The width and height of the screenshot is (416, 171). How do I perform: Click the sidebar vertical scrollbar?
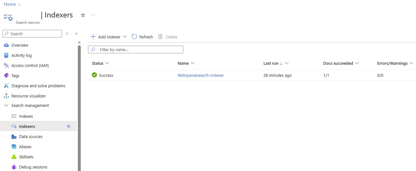(79, 108)
